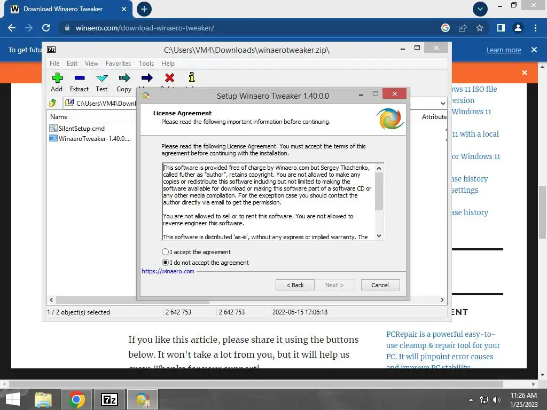Open the Help menu in 7-Zip
547x410 pixels.
(168, 64)
